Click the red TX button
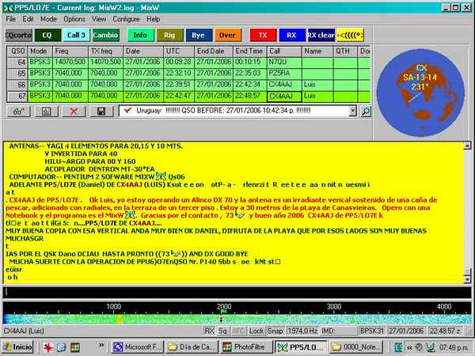This screenshot has height=356, width=475. point(263,35)
